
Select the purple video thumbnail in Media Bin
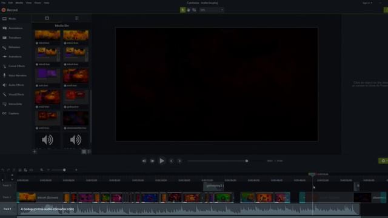click(x=47, y=75)
